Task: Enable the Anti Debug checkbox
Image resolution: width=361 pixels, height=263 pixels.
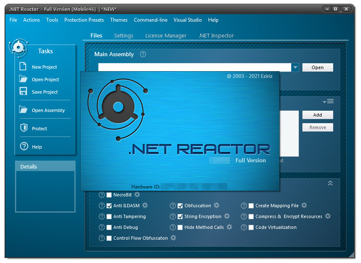Action: click(x=109, y=228)
